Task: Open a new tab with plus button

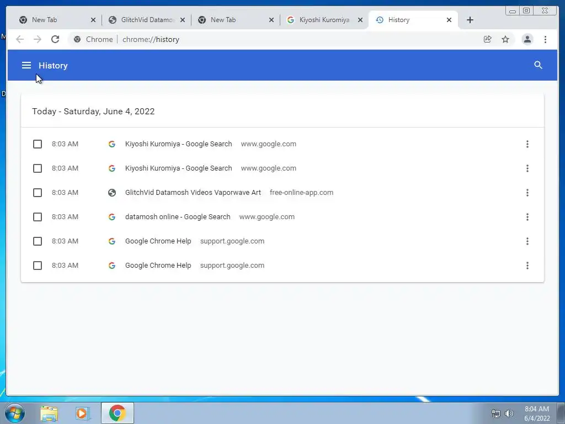Action: point(470,20)
